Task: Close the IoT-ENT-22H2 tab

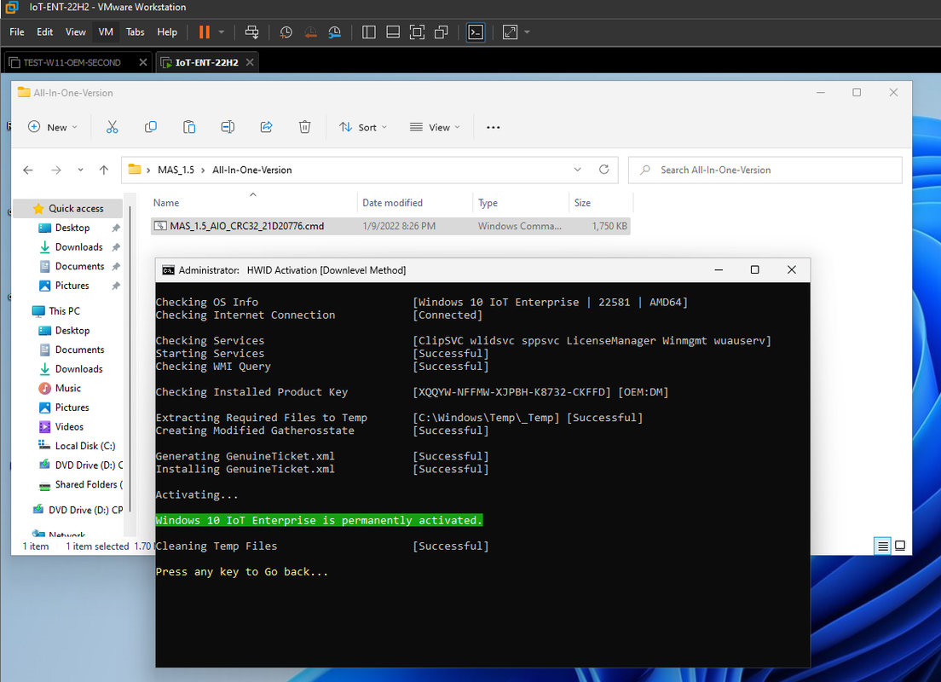Action: [x=250, y=62]
